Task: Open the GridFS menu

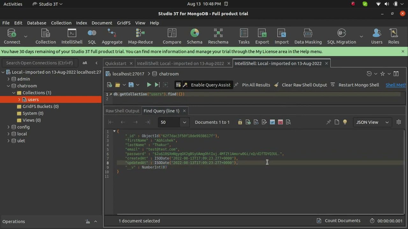Action: [124, 23]
